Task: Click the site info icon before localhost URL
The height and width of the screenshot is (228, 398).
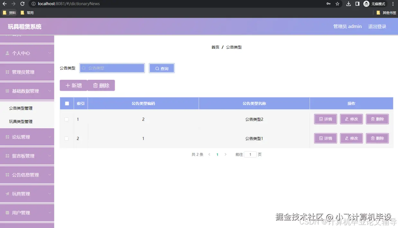Action: click(33, 4)
